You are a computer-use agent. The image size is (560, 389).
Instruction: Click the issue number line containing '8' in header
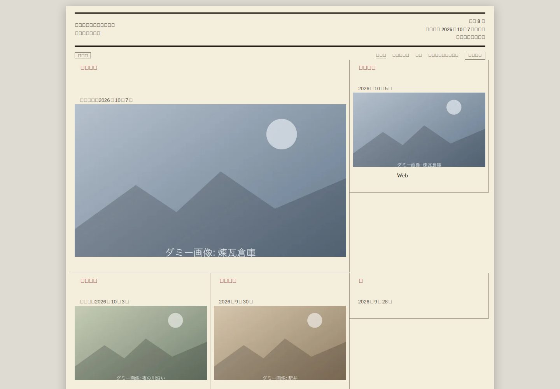(477, 21)
